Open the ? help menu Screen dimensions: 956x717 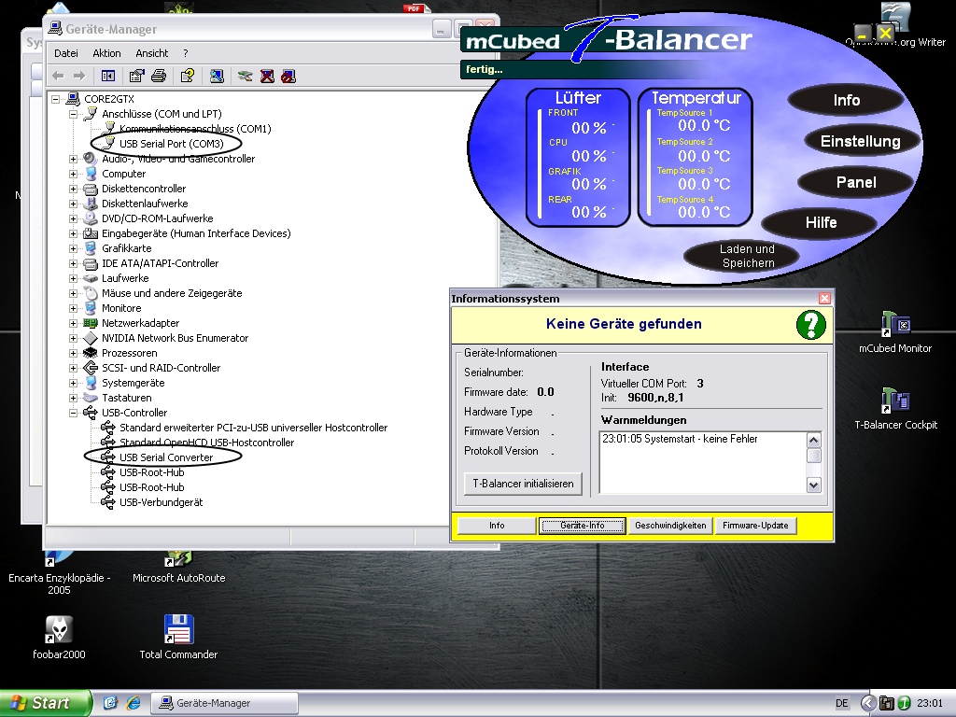186,53
